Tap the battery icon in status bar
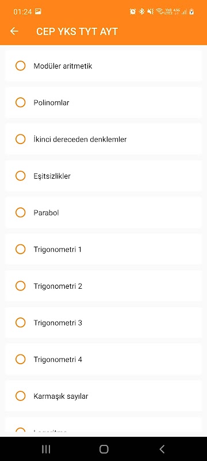Viewport: 207px width, 461px height. click(x=191, y=12)
